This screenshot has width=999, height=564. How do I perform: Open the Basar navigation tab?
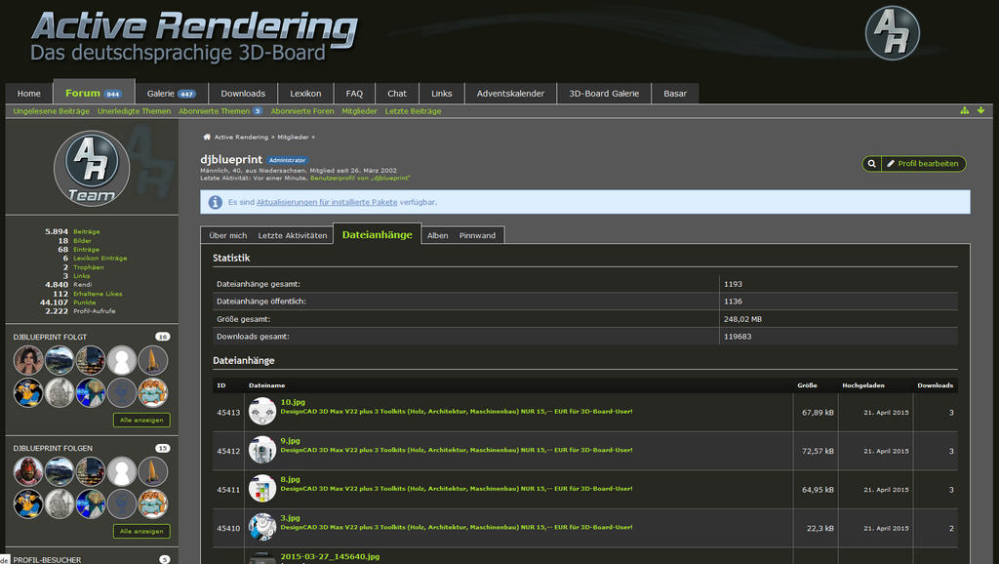tap(675, 93)
